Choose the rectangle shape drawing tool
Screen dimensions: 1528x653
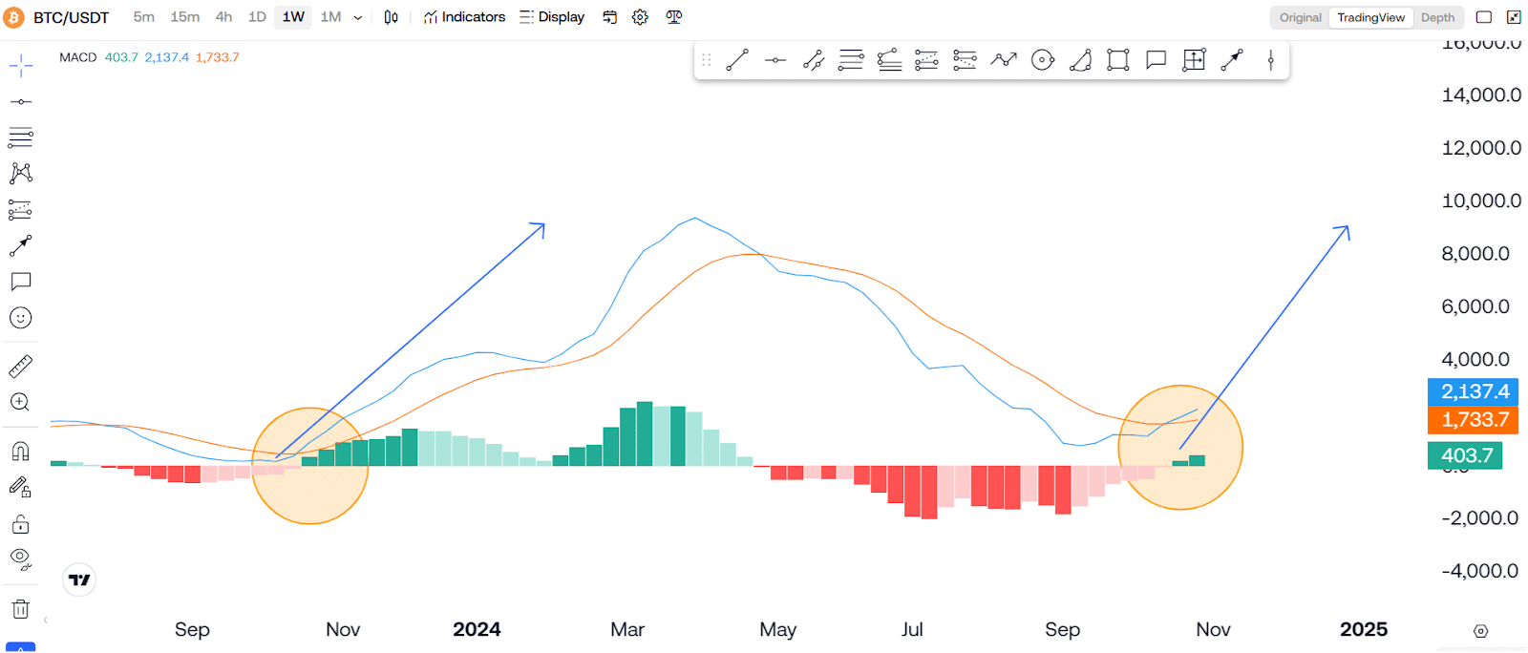pyautogui.click(x=1117, y=60)
